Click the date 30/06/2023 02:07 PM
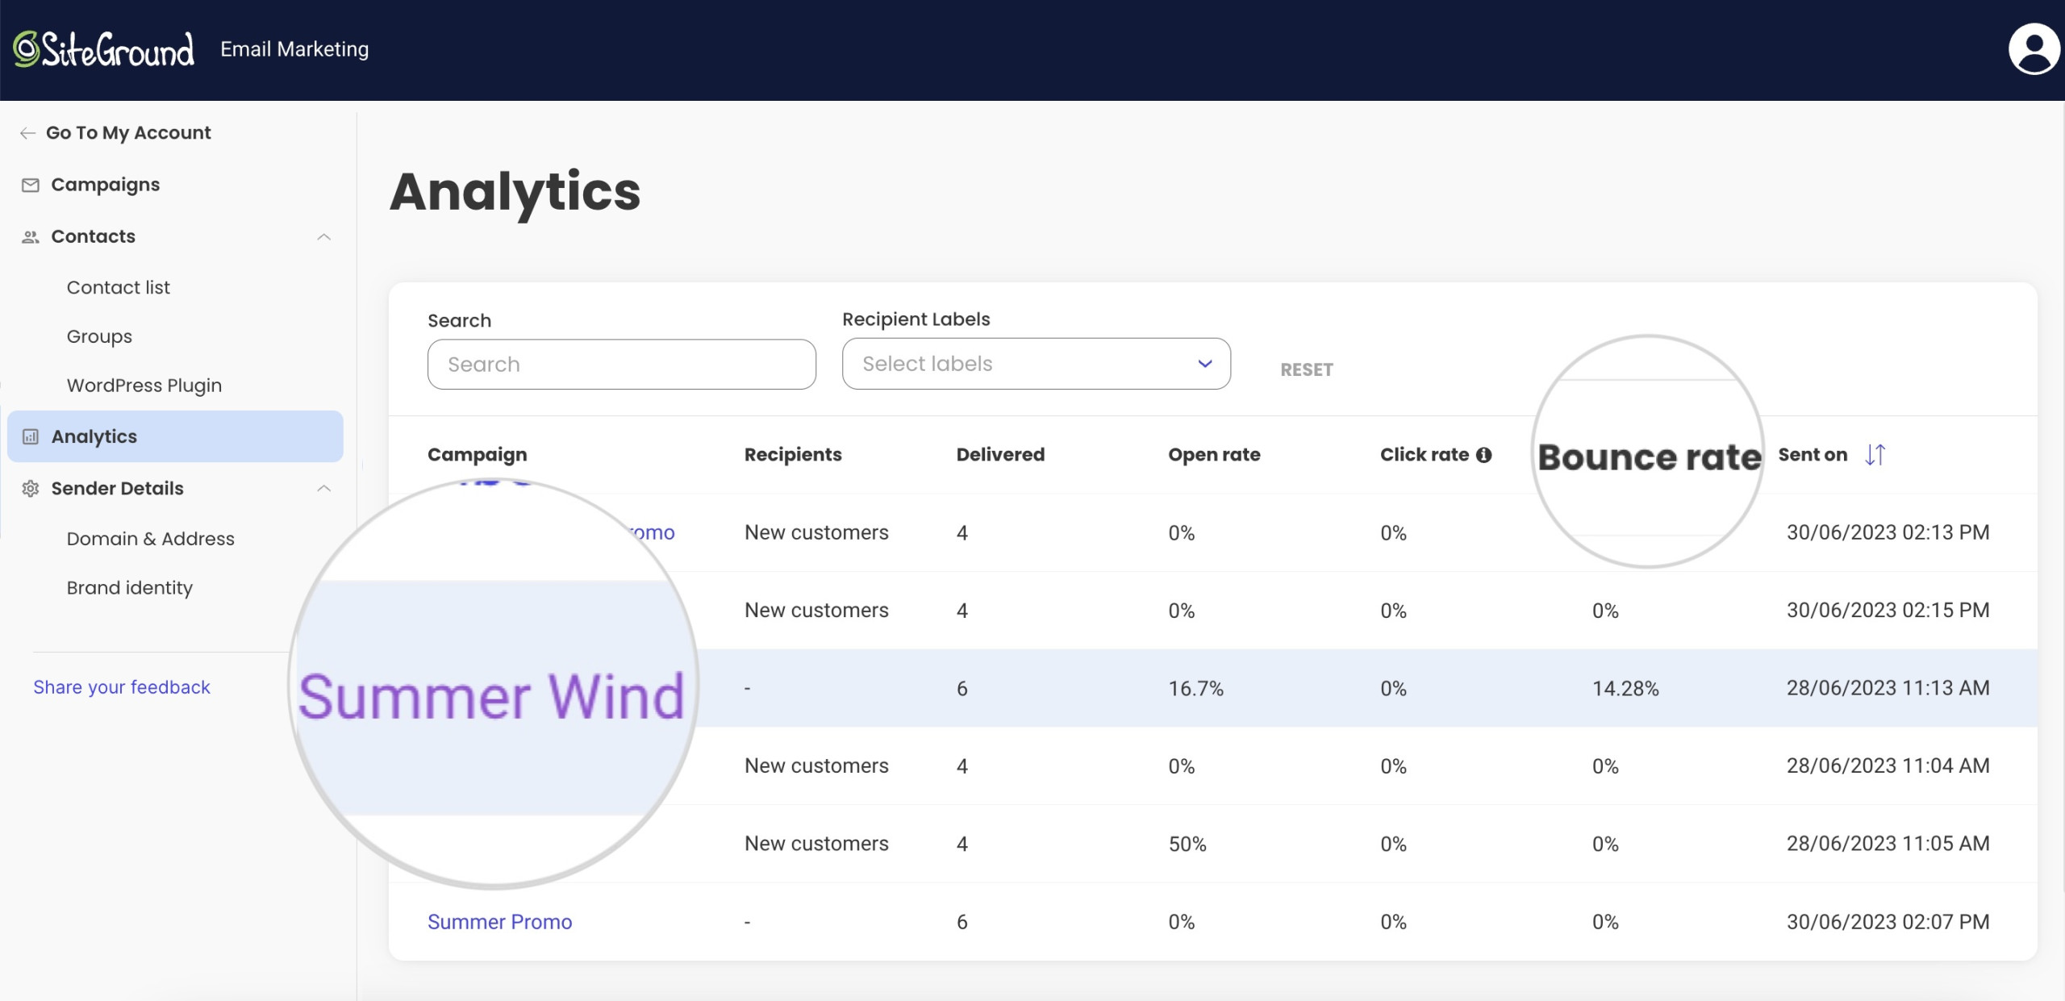 tap(1888, 922)
